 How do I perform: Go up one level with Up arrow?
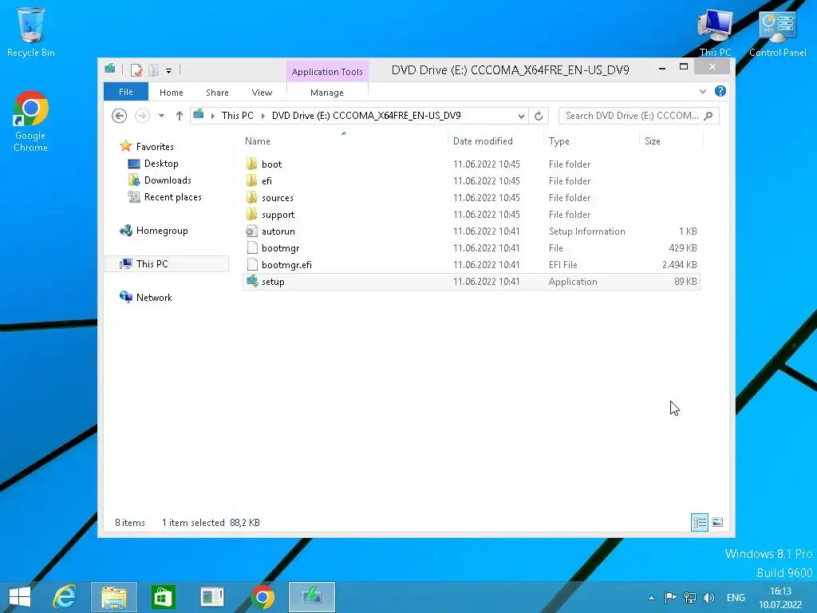pos(180,116)
